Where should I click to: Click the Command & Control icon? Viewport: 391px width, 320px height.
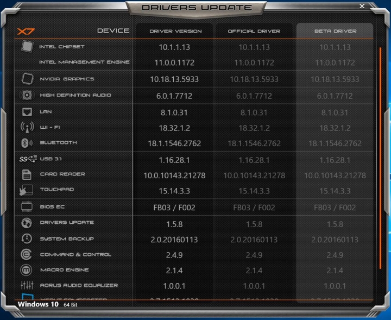point(26,254)
